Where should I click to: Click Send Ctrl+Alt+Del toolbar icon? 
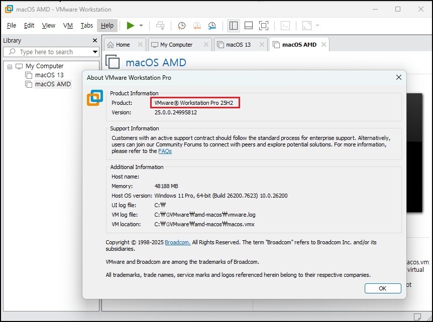point(160,26)
